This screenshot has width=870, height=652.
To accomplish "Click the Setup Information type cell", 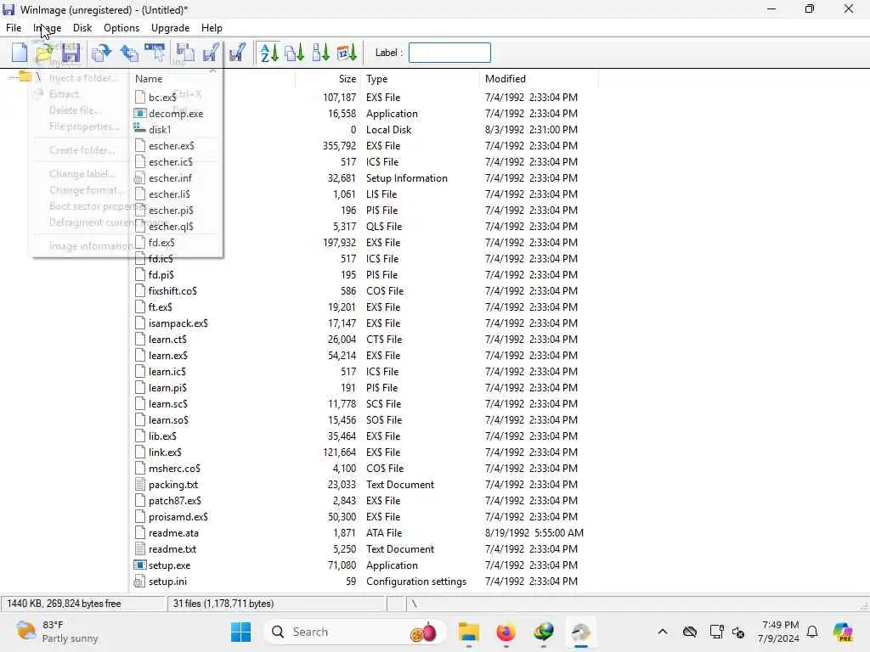I will tap(407, 178).
